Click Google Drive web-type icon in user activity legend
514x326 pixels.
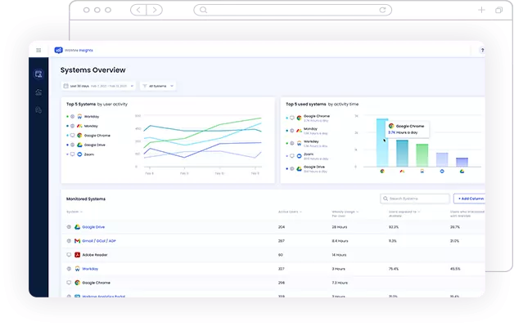point(73,145)
